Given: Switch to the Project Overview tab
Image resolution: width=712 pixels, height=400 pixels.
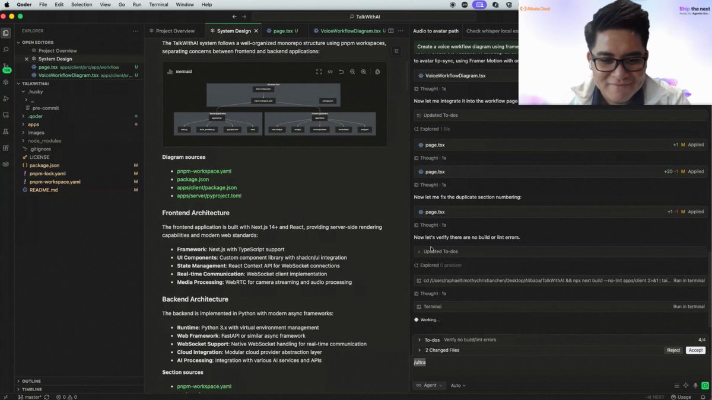Looking at the screenshot, I should 175,31.
